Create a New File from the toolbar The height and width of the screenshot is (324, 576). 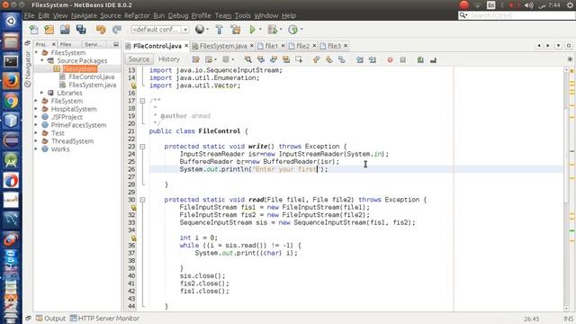click(34, 30)
